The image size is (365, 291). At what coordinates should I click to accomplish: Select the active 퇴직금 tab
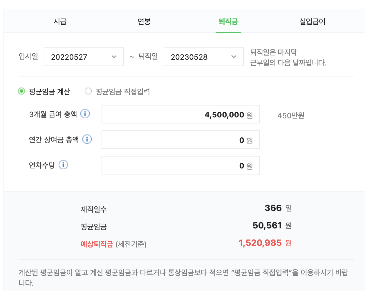[228, 21]
